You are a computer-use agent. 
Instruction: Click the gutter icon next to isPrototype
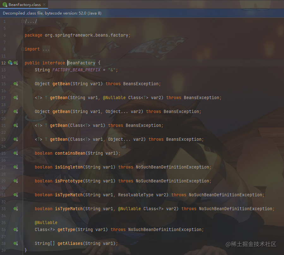16,181
